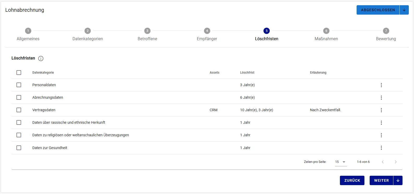
Task: Tick the select-all checkbox in table header
Action: tap(19, 73)
